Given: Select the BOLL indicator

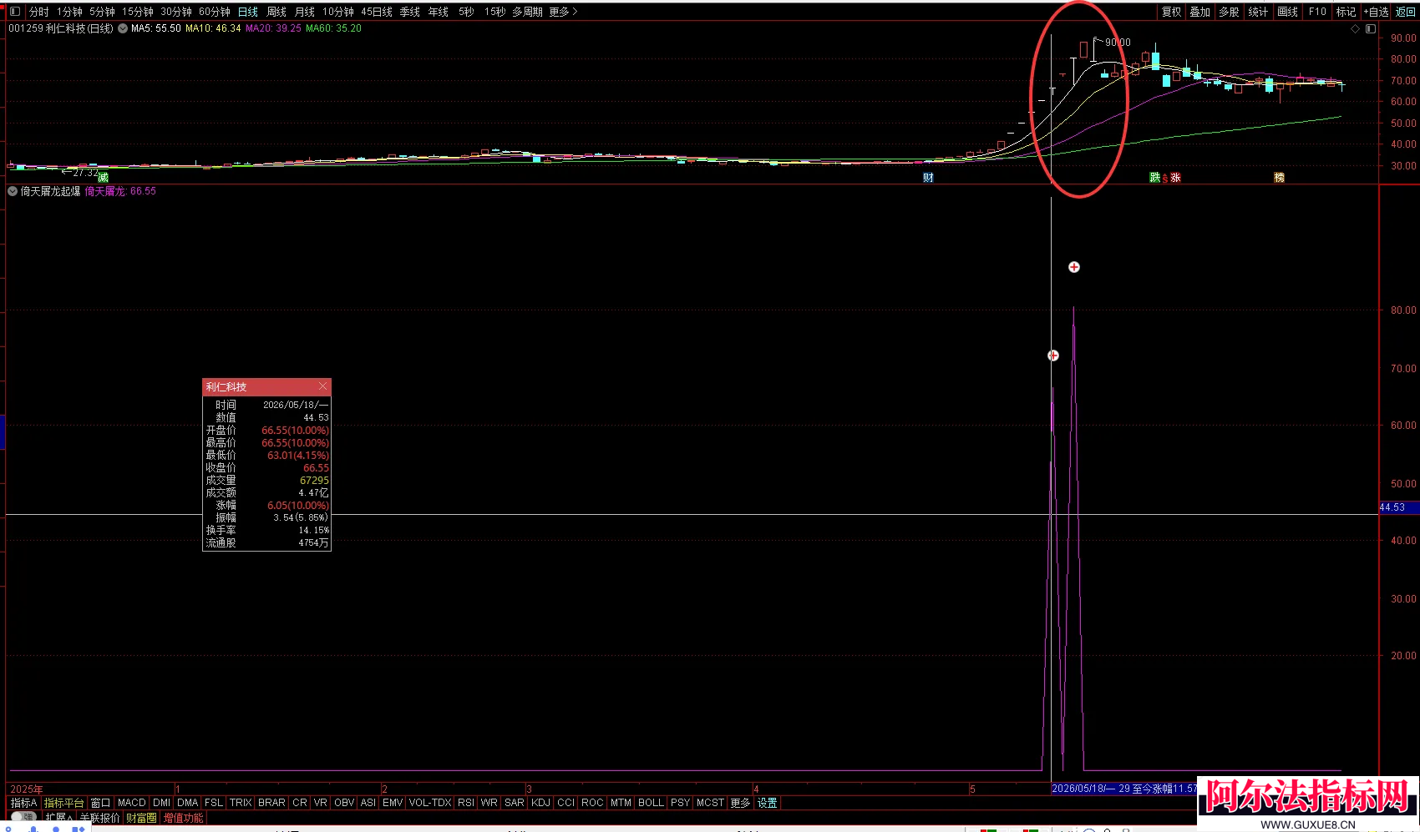Looking at the screenshot, I should pos(651,803).
